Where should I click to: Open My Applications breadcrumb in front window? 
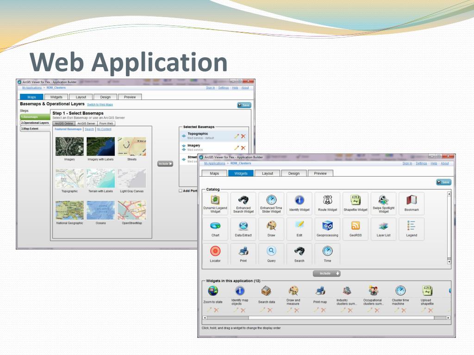coord(215,163)
